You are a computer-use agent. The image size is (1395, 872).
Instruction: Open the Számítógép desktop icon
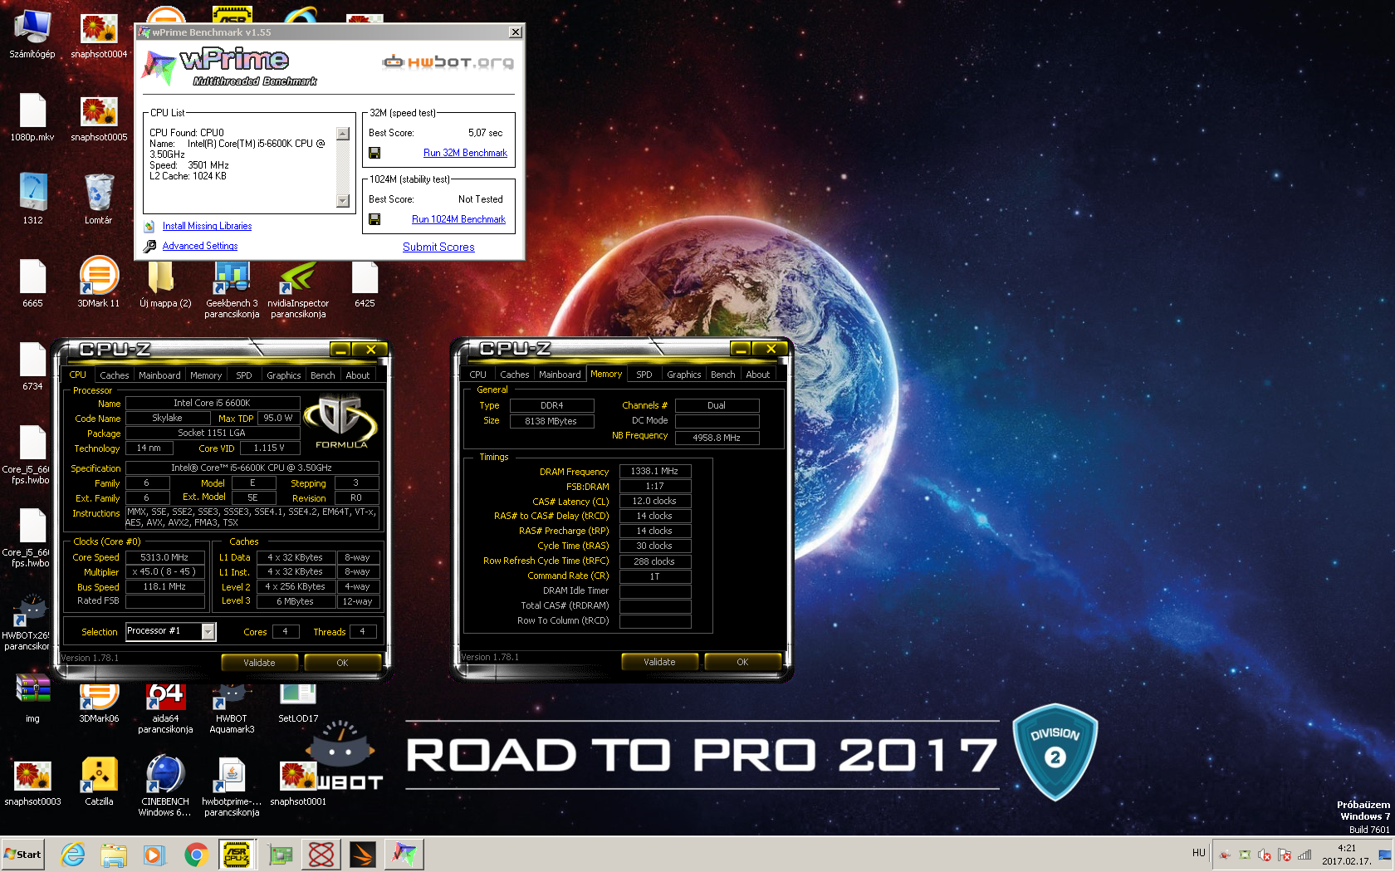[x=32, y=35]
